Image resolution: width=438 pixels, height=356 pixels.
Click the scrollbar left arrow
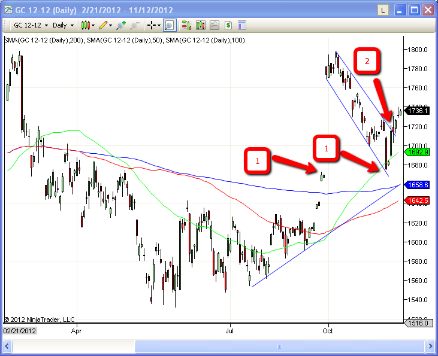pyautogui.click(x=8, y=346)
